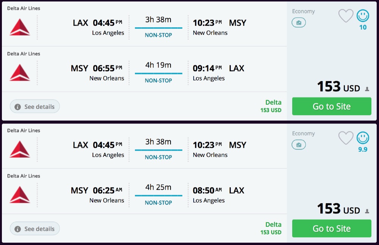The image size is (379, 245).
Task: Click the passenger icon beside second price
Action: point(367,211)
